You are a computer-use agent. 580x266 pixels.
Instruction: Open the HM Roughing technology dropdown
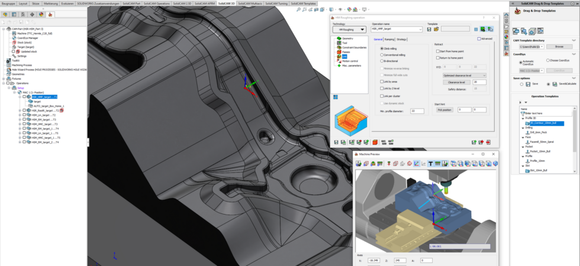coord(349,29)
